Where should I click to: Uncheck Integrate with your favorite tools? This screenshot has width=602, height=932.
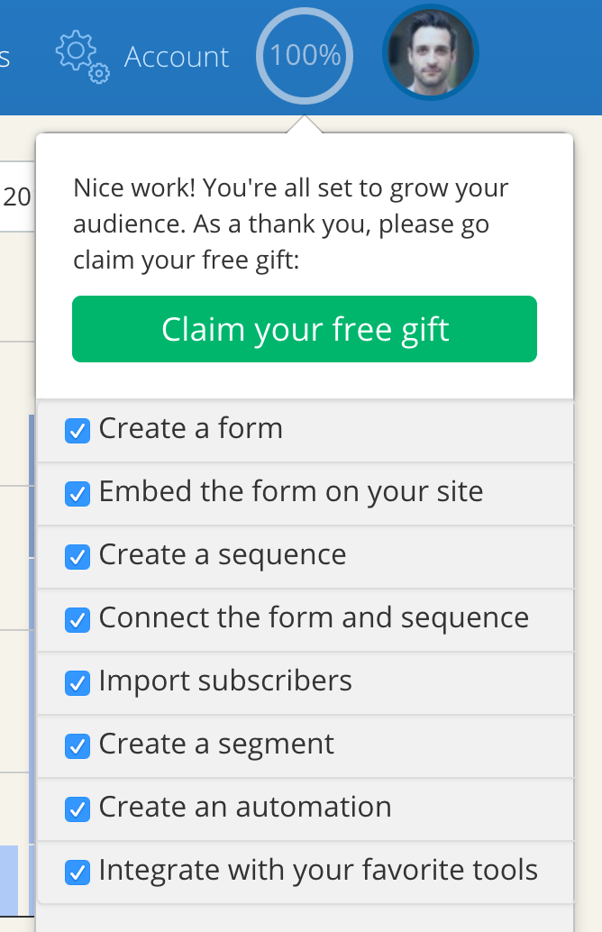[x=78, y=872]
